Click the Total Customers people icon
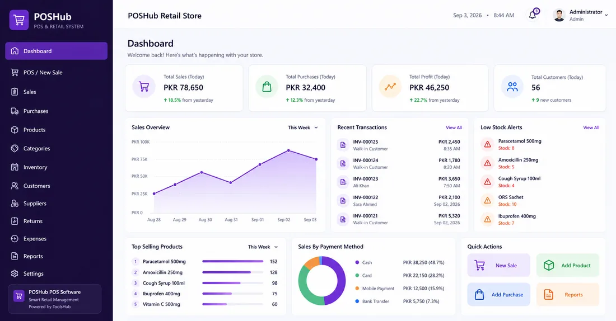 (x=512, y=87)
